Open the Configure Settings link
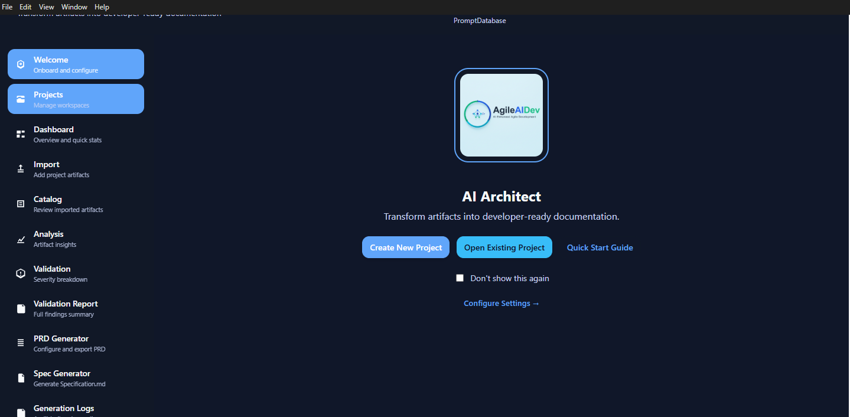The height and width of the screenshot is (417, 850). 501,303
